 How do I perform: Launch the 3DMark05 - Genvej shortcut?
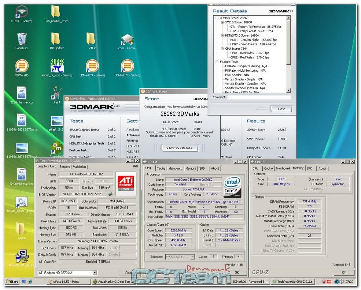[x=127, y=68]
